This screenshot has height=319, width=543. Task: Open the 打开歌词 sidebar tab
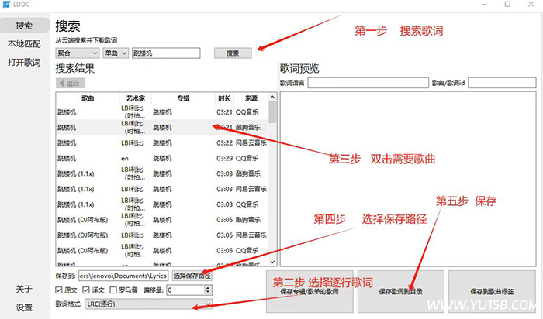click(24, 63)
